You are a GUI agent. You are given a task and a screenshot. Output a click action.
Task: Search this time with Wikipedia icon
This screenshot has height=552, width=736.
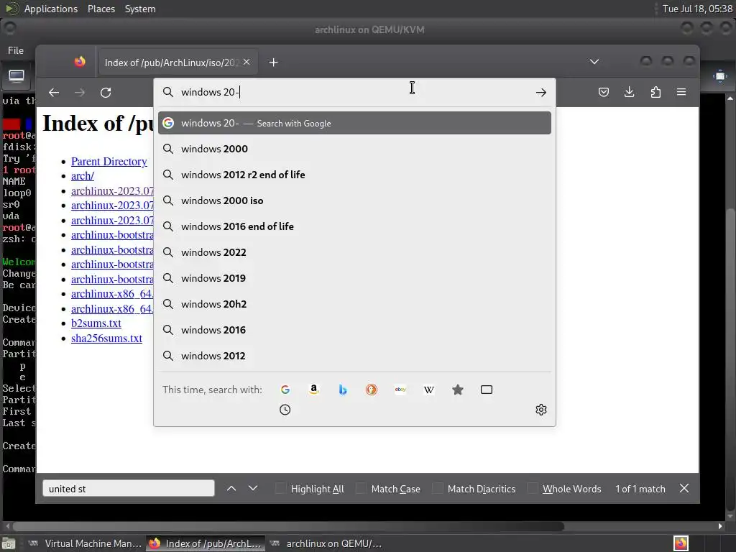click(429, 390)
